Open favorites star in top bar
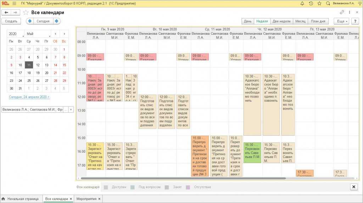 pyautogui.click(x=319, y=3)
